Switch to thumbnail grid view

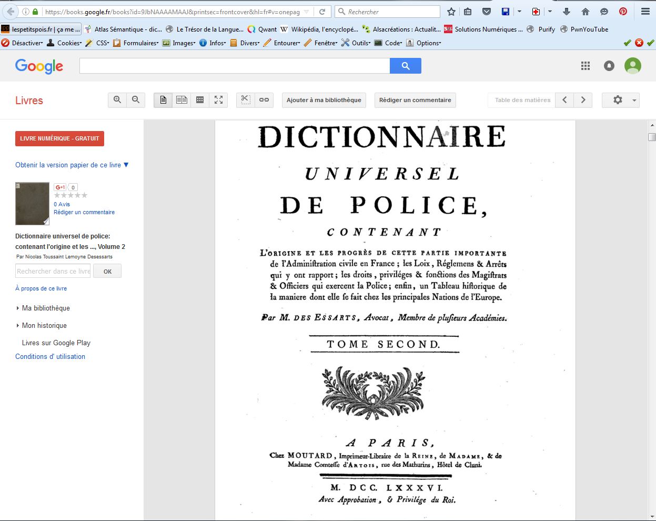pos(200,100)
